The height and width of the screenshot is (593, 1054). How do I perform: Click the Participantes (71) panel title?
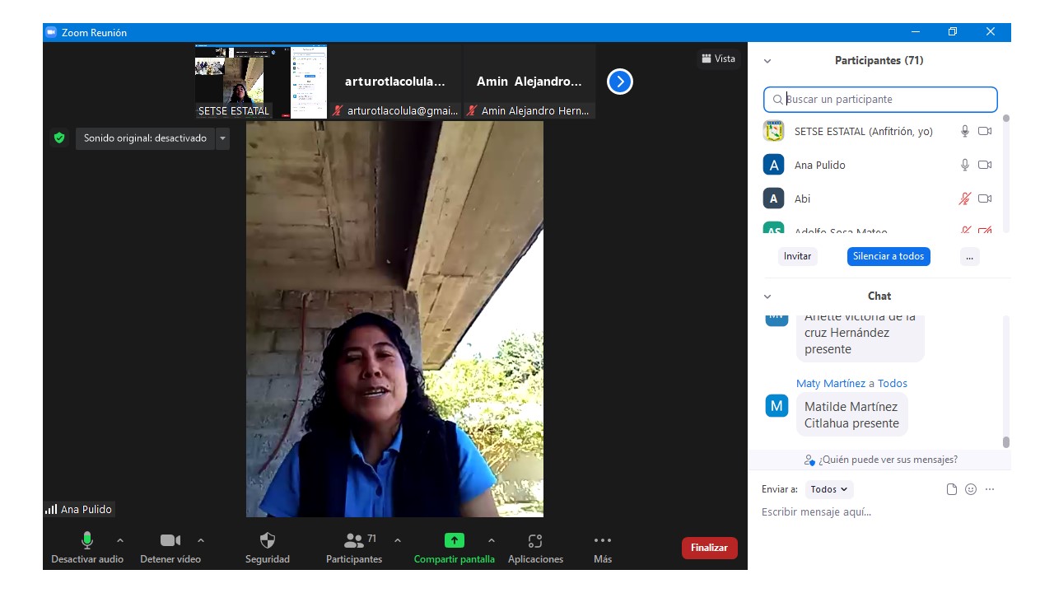(x=879, y=61)
